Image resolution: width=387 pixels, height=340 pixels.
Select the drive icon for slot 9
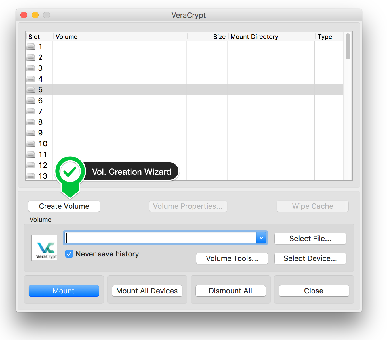(31, 133)
